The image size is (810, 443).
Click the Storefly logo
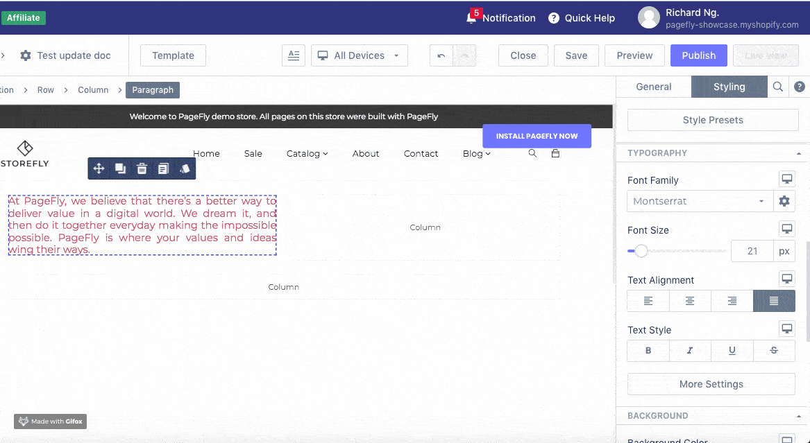(x=25, y=154)
